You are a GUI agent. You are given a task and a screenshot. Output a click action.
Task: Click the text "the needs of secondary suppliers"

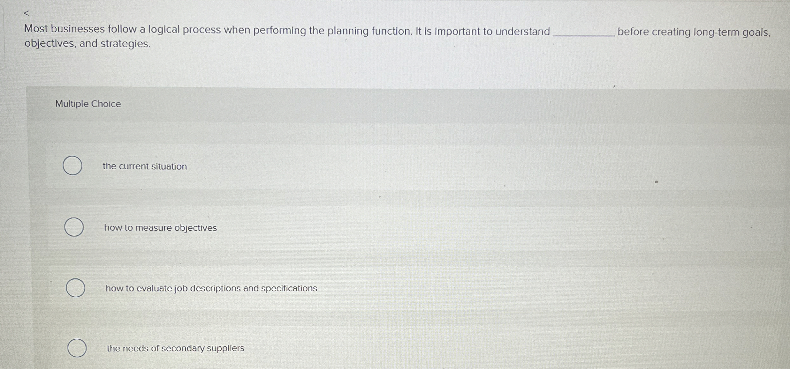pos(175,348)
